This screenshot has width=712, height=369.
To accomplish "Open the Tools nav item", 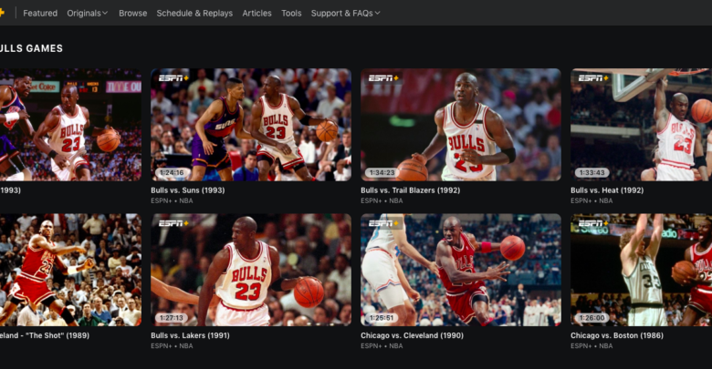I will pos(291,13).
